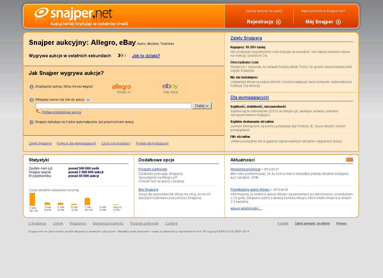The width and height of the screenshot is (383, 278).
Task: Open Kontakt footer link
Action: [x=283, y=223]
